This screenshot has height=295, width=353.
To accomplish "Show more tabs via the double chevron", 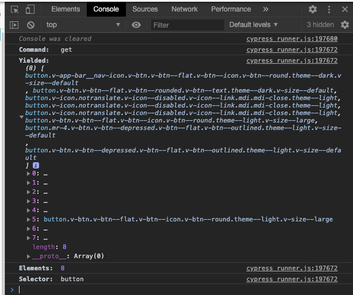I will (266, 9).
